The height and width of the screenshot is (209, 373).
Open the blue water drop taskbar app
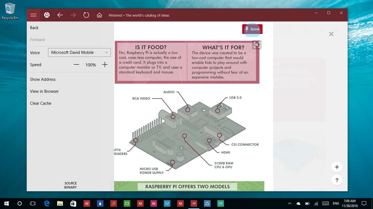tap(100, 204)
